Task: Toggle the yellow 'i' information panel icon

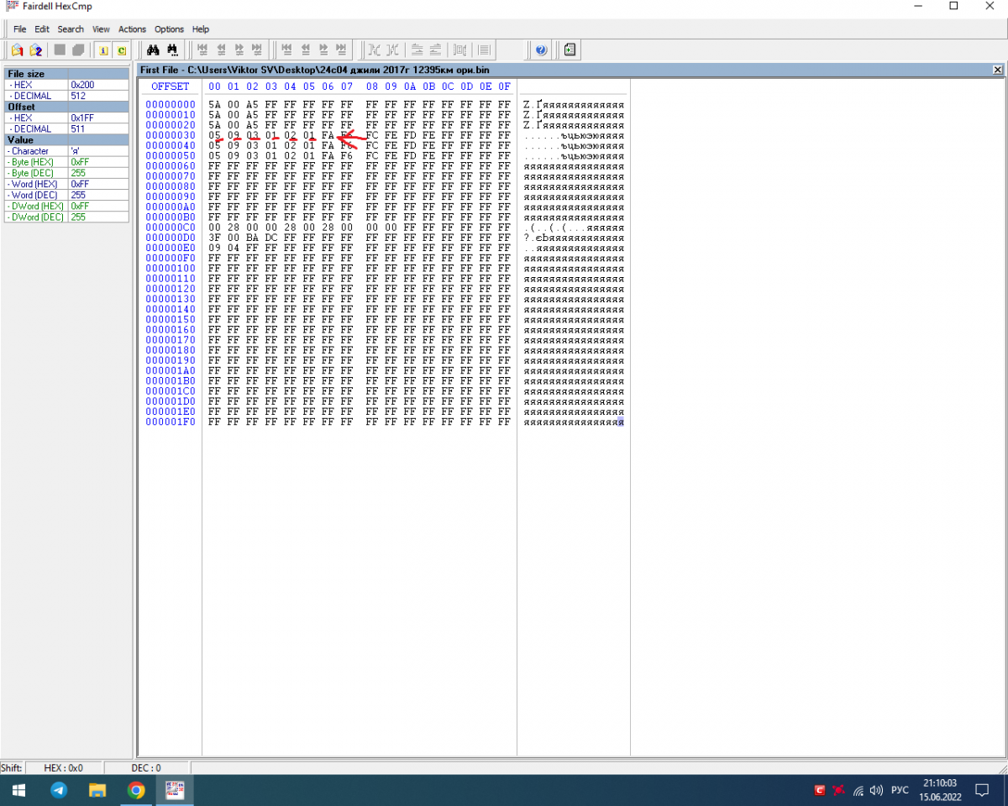Action: click(103, 50)
